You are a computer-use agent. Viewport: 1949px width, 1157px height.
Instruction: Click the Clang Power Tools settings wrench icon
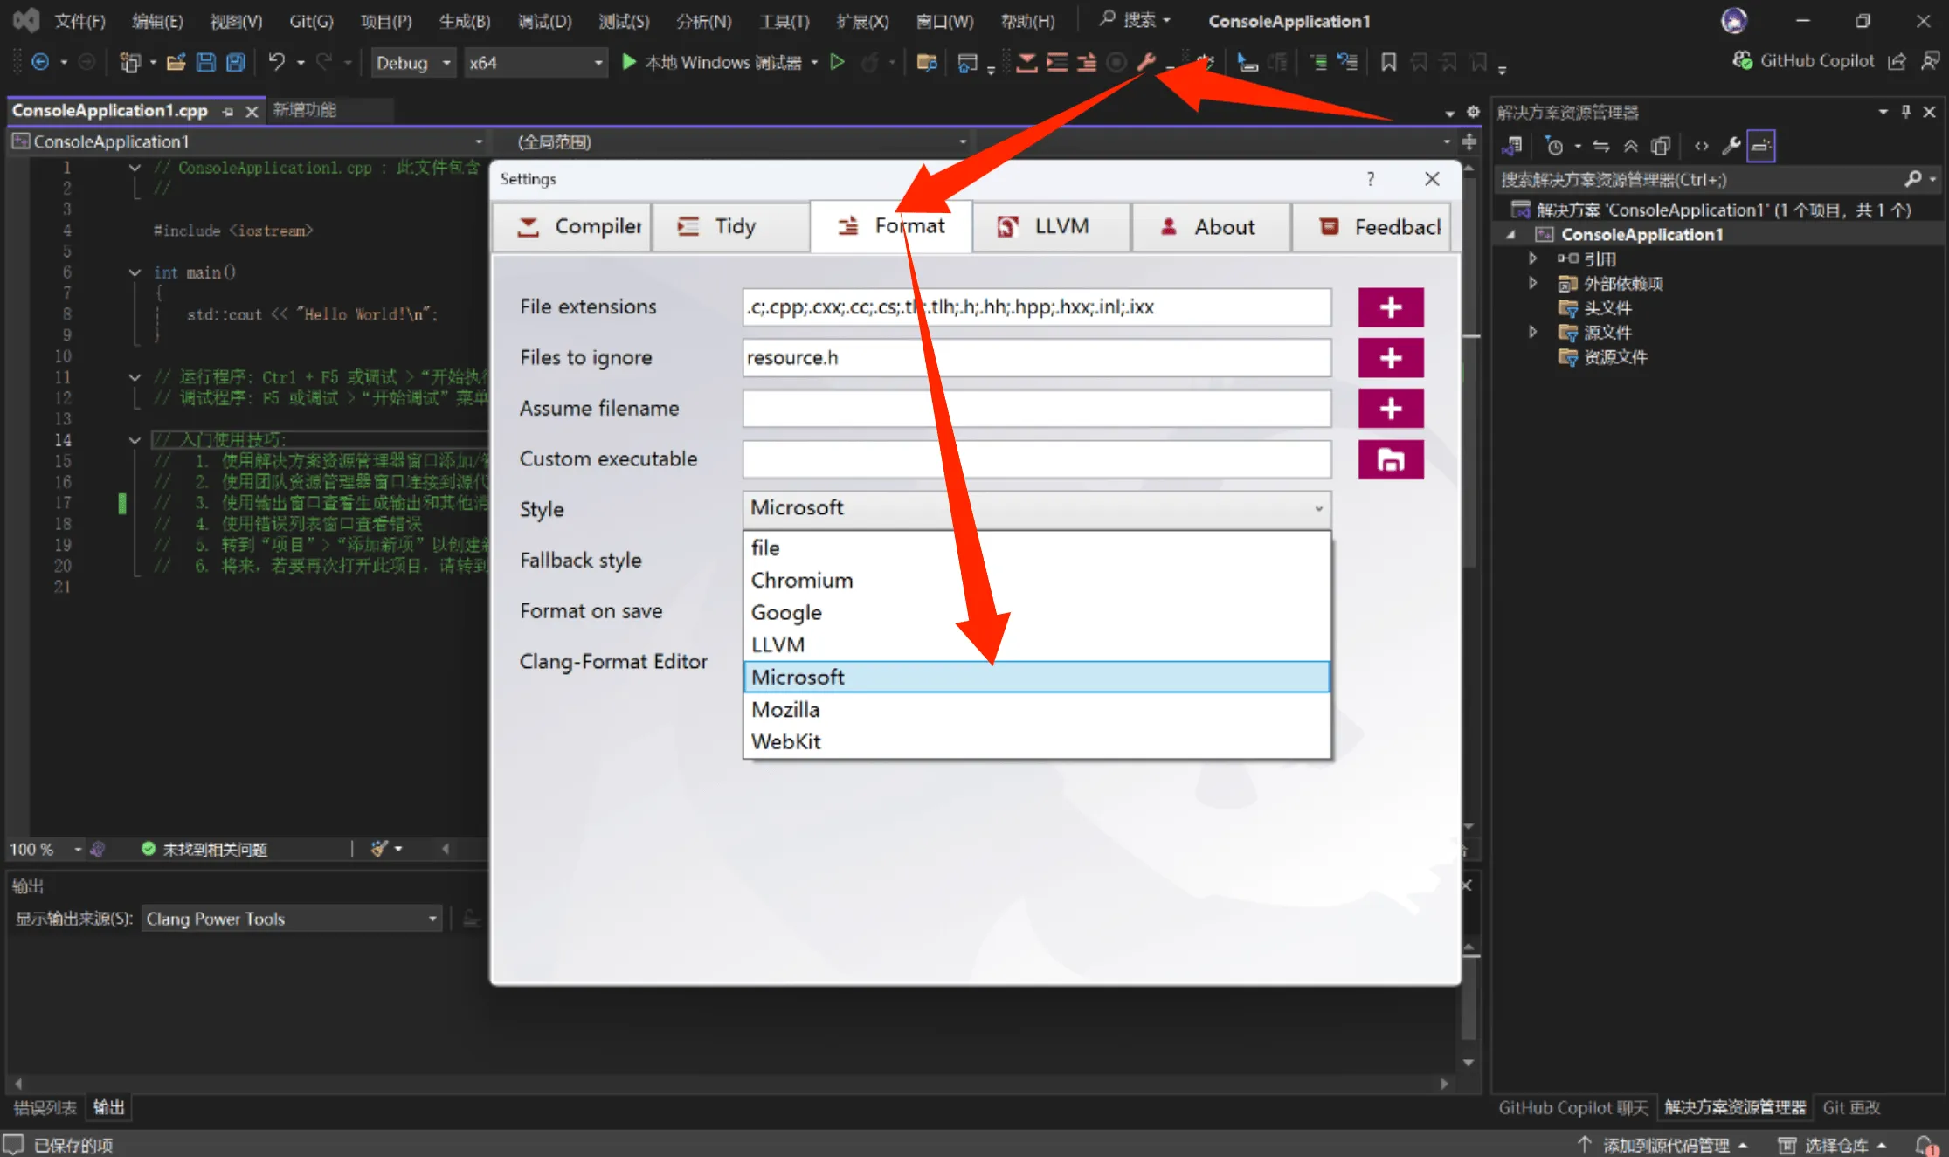point(1145,62)
